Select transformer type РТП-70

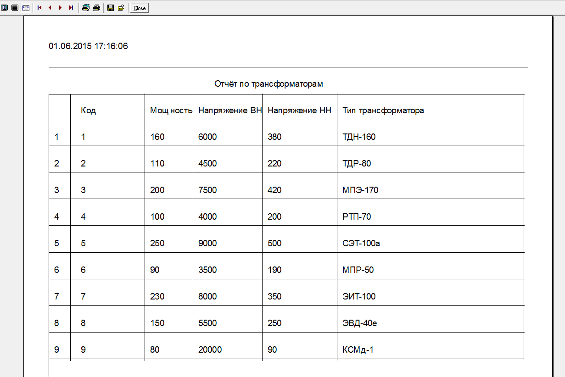click(357, 216)
